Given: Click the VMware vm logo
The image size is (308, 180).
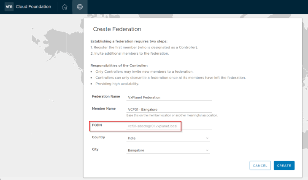Looking at the screenshot, I should coord(9,7).
